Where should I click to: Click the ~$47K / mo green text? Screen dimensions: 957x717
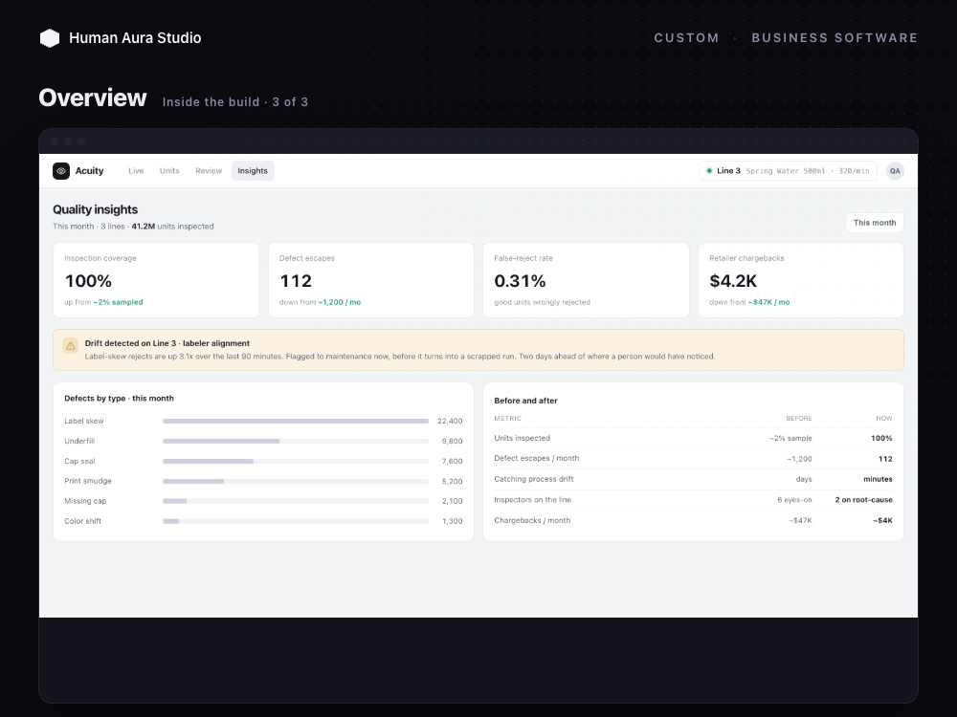click(x=769, y=302)
